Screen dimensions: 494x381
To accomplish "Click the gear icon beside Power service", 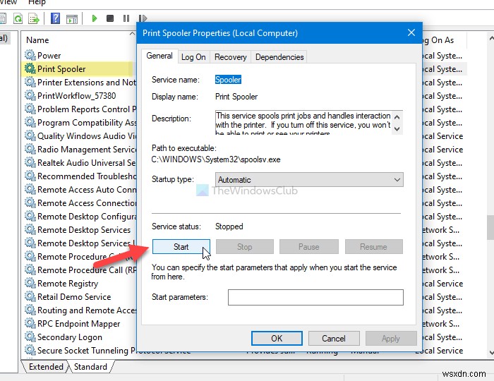I will pos(30,55).
